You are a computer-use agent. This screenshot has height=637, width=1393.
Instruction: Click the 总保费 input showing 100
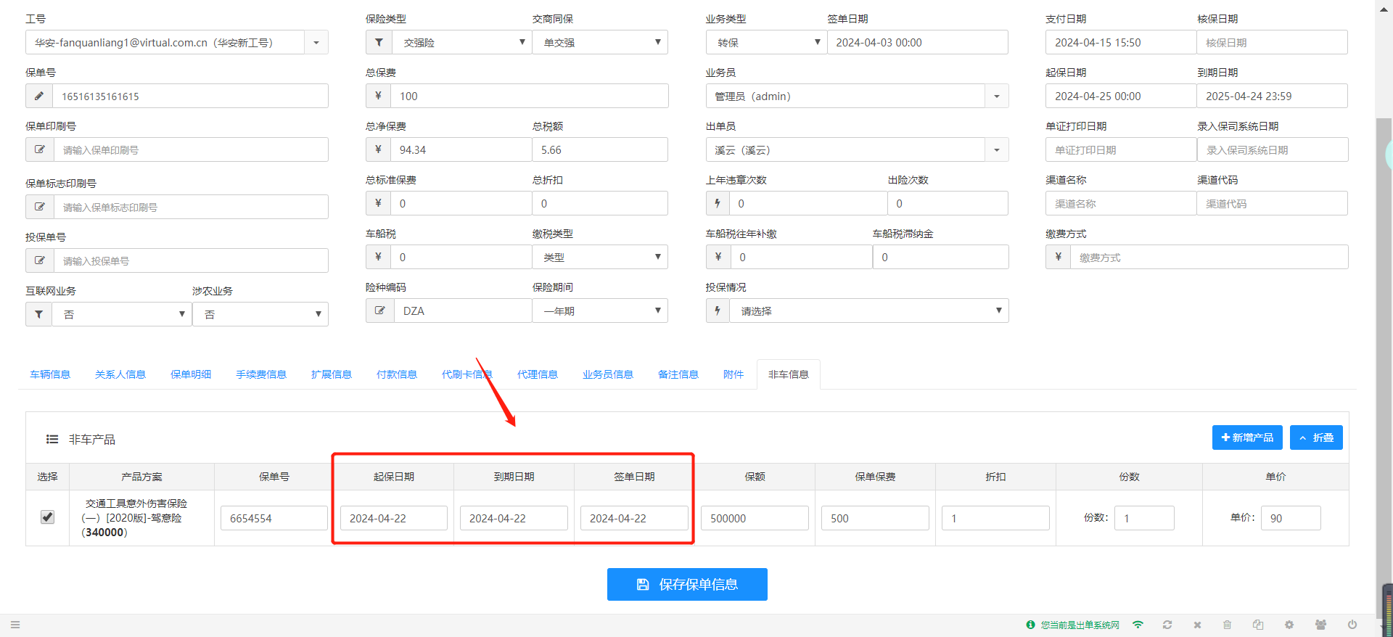pos(529,96)
